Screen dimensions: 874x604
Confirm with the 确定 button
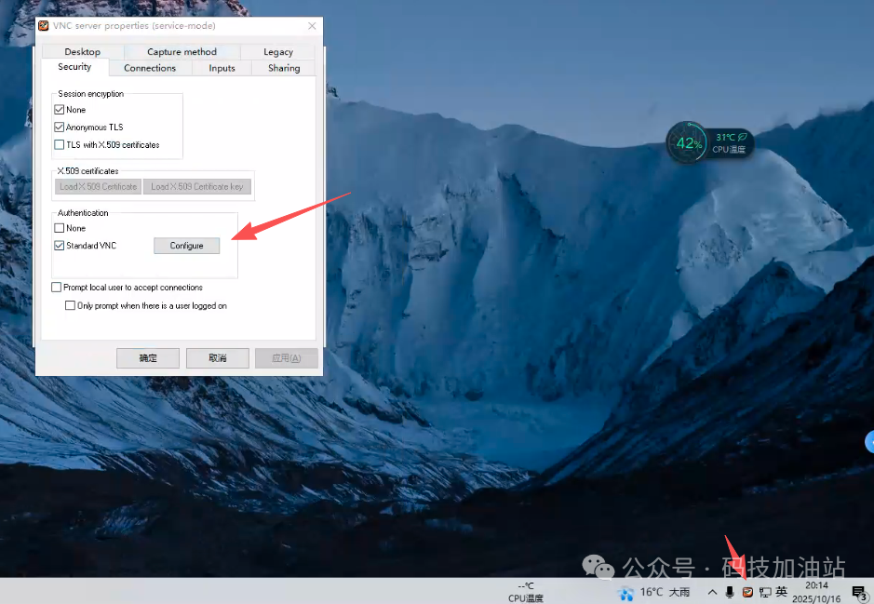[148, 358]
